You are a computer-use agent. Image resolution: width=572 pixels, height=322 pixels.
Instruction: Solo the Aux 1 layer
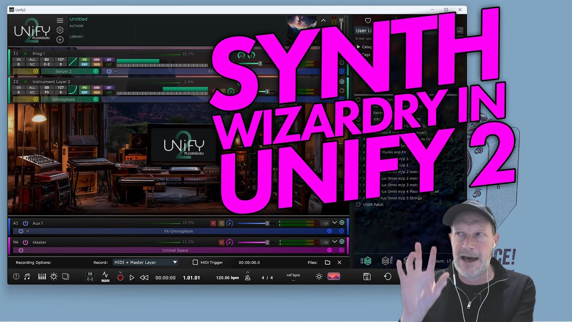pos(221,223)
